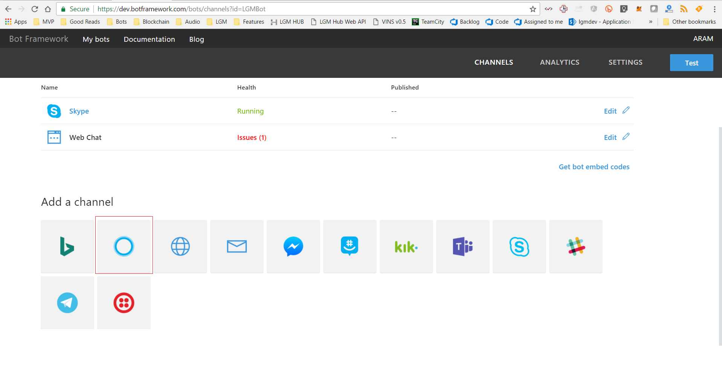The height and width of the screenshot is (372, 722).
Task: Switch to the ANALYTICS tab
Action: click(x=560, y=62)
